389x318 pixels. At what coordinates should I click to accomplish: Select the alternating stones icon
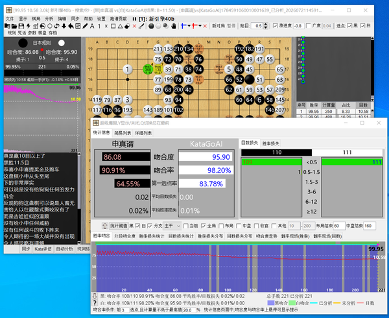tap(165, 26)
